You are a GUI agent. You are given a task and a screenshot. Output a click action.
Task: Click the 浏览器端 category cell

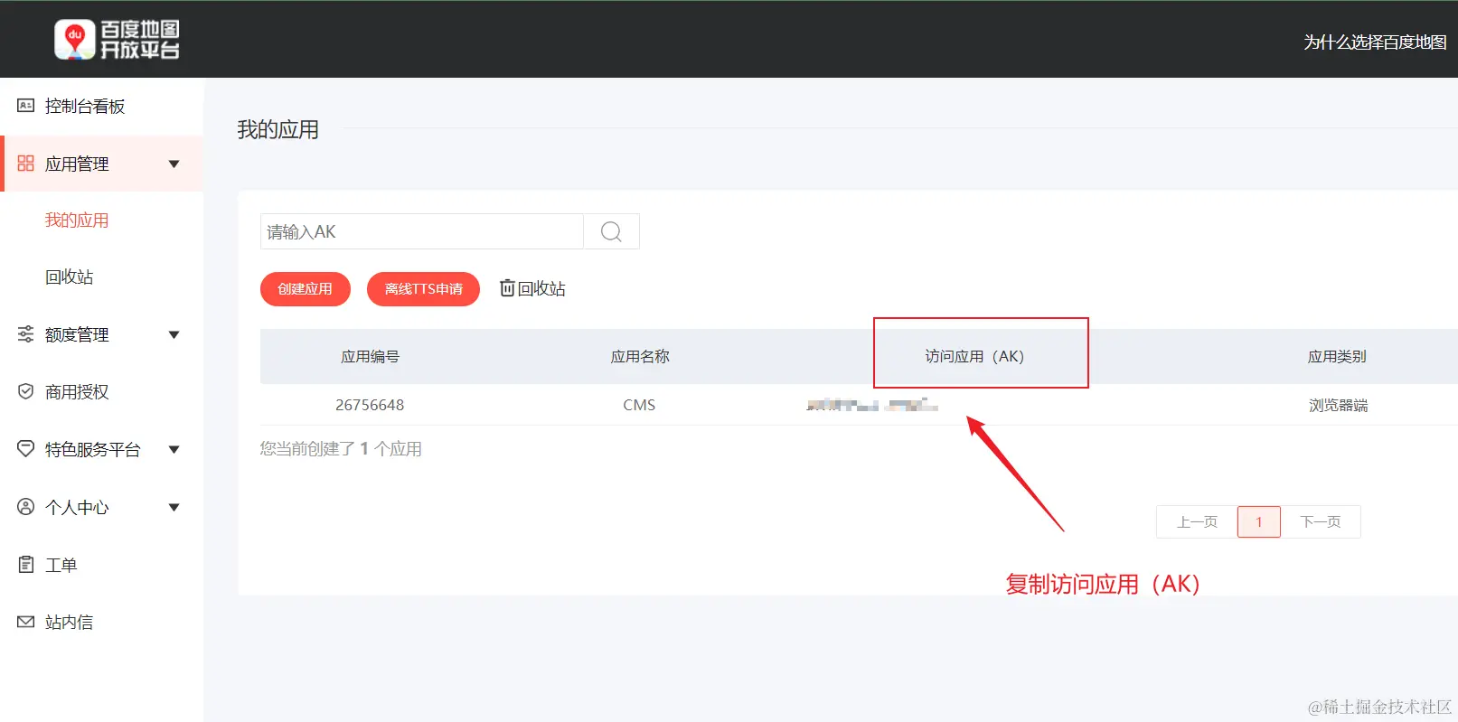pyautogui.click(x=1338, y=405)
